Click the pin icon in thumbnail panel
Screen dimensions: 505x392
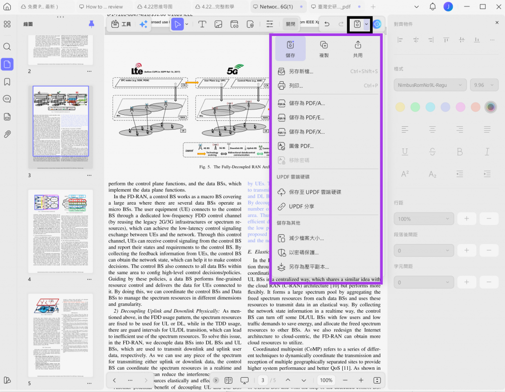91,24
